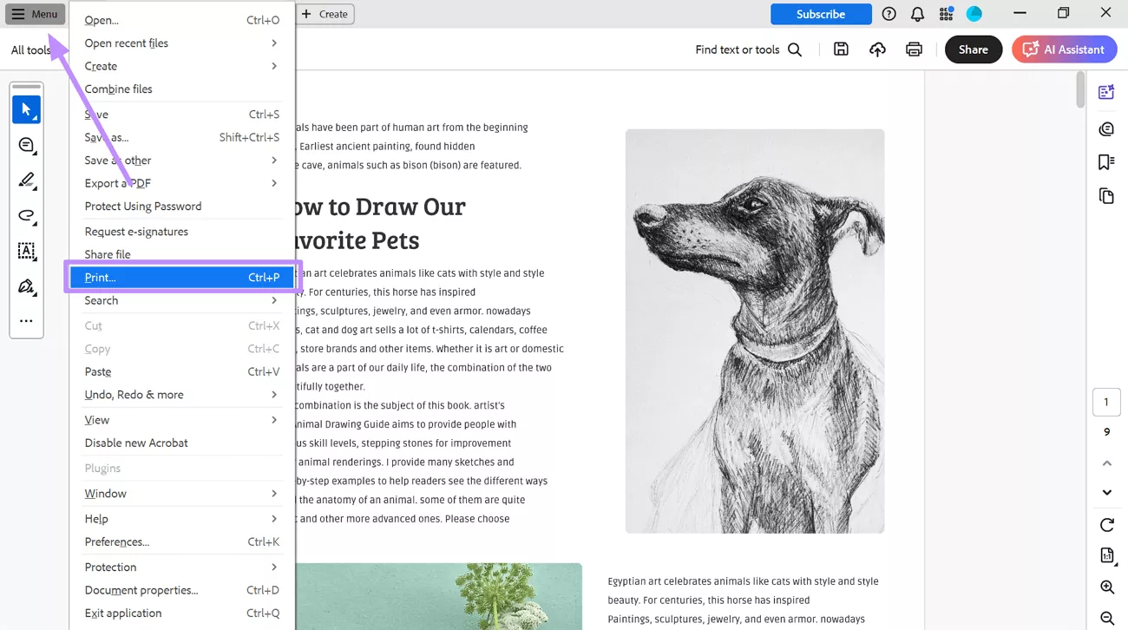Click the Rotate page icon

click(1106, 525)
